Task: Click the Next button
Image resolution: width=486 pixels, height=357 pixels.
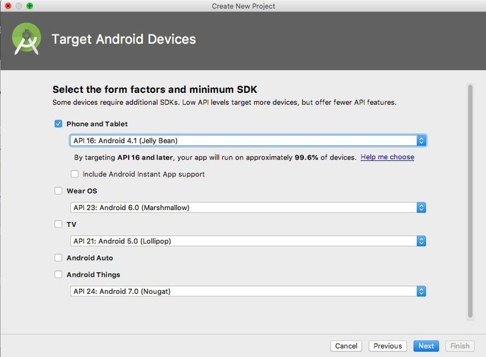Action: (x=426, y=346)
